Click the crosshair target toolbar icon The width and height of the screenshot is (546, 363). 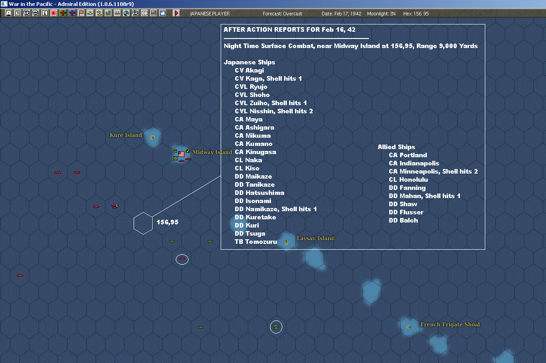click(x=135, y=13)
